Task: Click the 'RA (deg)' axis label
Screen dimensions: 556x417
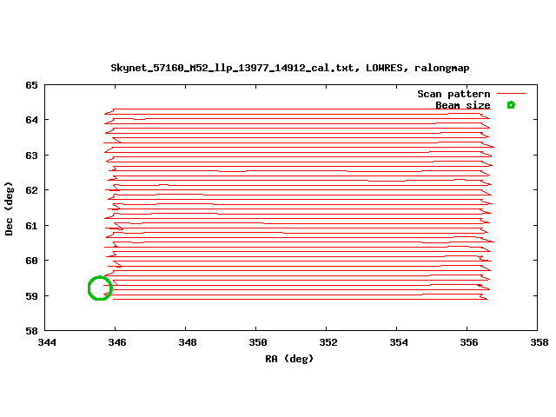Action: [x=289, y=359]
